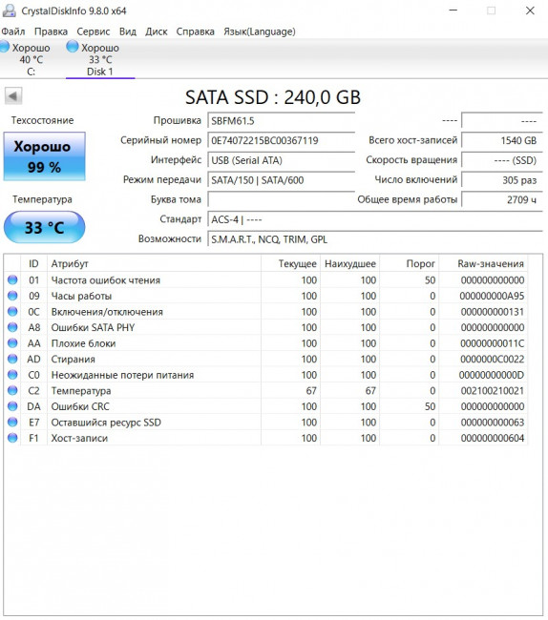The image size is (548, 620).
Task: Click the Хорошо 99 % health status button
Action: pos(44,156)
